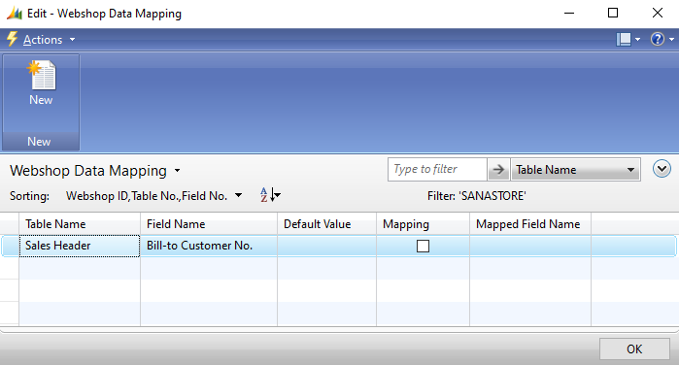The image size is (679, 365).
Task: Sort by the Field Name column header
Action: [x=209, y=224]
